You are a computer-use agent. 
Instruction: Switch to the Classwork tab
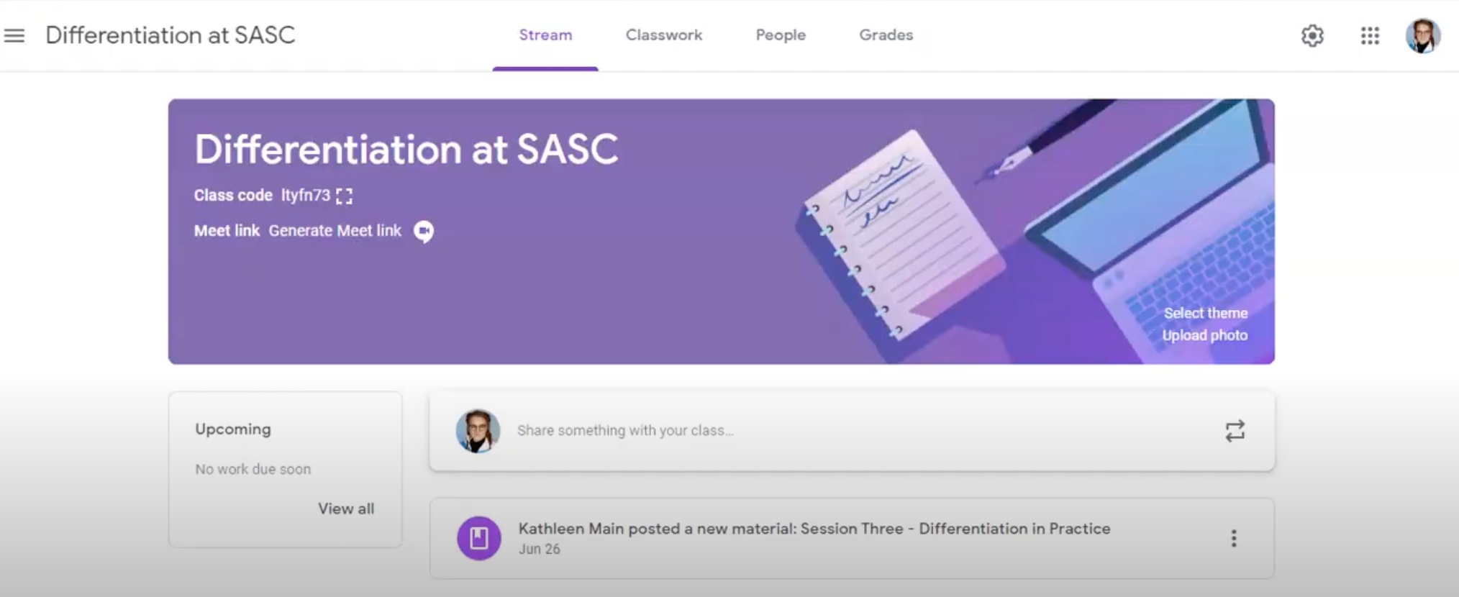663,35
